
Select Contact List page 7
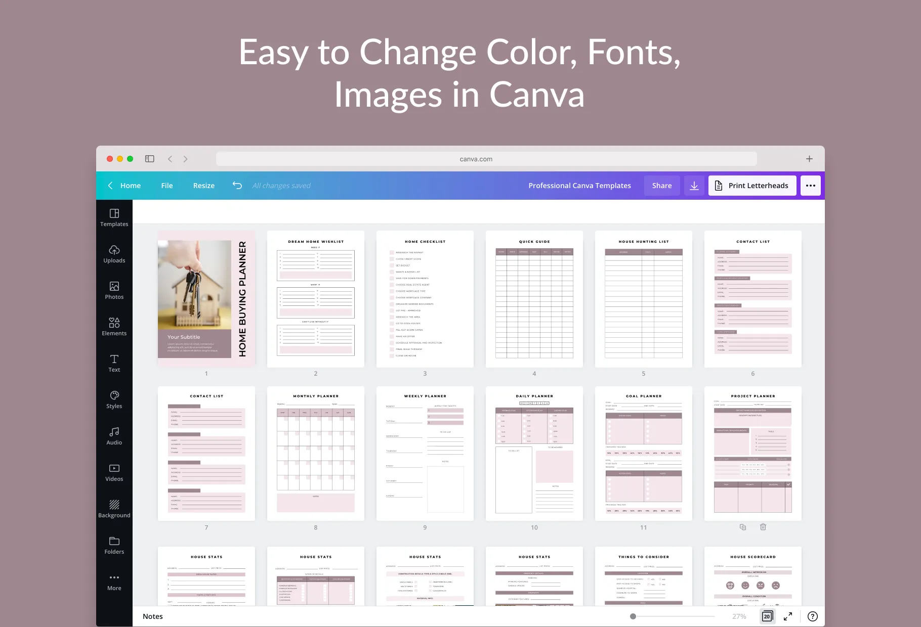[x=206, y=454]
